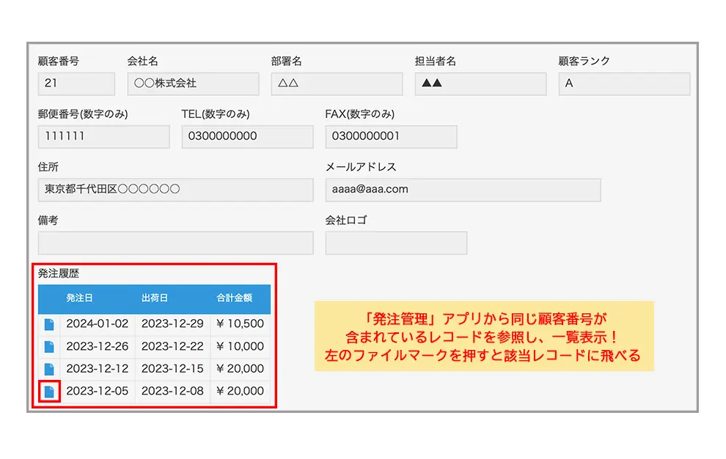Click the empty 会社ロゴ field
The width and height of the screenshot is (726, 459).
click(396, 243)
